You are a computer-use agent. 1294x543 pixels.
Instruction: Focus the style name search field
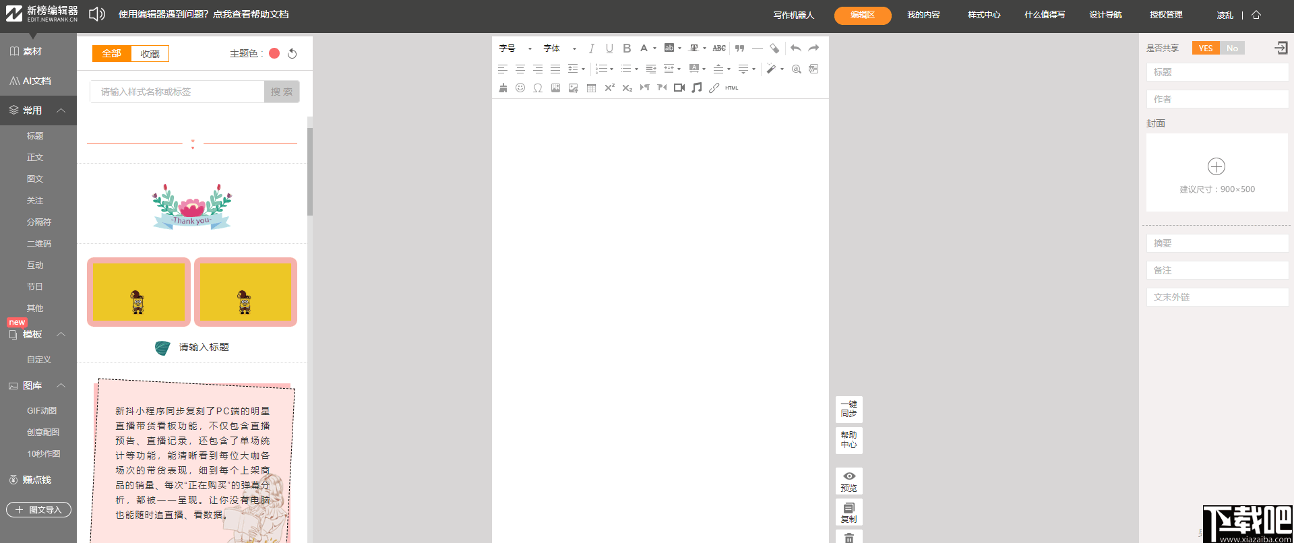177,92
